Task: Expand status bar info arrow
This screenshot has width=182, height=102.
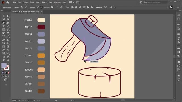Action: [x=71, y=100]
